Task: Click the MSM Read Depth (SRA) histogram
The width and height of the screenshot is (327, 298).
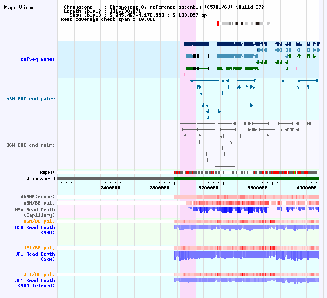Action: coord(246,228)
